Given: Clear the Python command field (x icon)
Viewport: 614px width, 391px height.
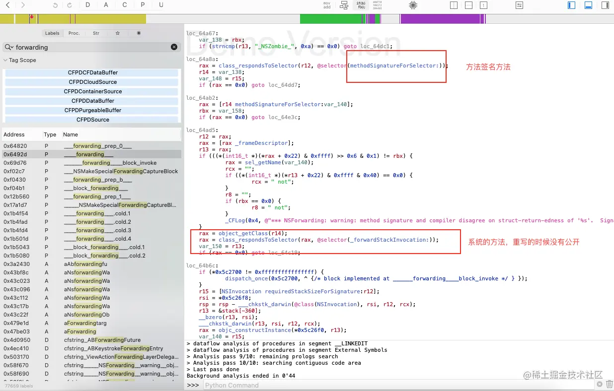Looking at the screenshot, I should click(x=599, y=385).
